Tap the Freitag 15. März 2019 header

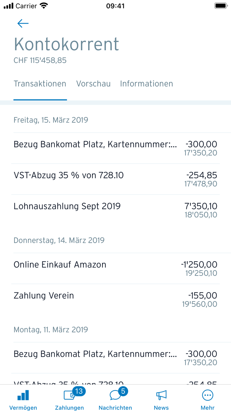50,120
